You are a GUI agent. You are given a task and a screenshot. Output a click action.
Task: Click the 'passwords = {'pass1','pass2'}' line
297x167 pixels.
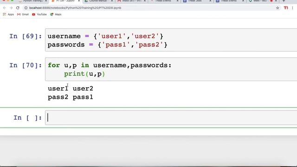pos(107,45)
